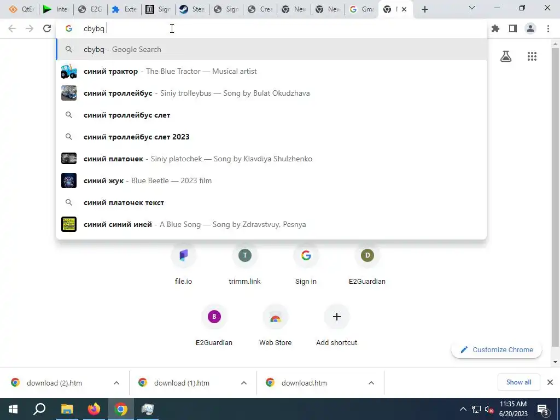Image resolution: width=560 pixels, height=420 pixels.
Task: Click the Customize Chrome button
Action: (x=497, y=349)
